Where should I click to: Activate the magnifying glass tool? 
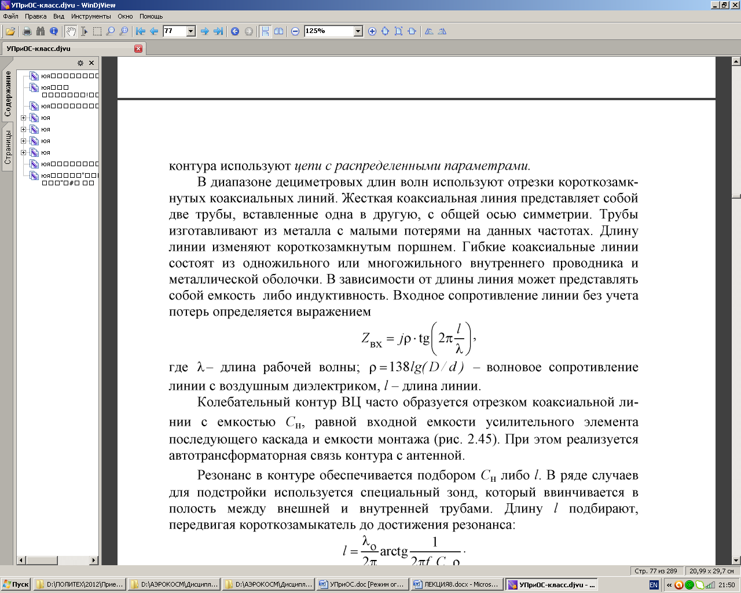pyautogui.click(x=111, y=31)
